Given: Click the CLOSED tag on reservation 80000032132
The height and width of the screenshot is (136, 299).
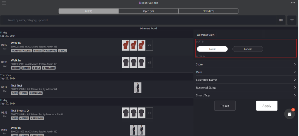Looking at the screenshot, I should [16, 68].
